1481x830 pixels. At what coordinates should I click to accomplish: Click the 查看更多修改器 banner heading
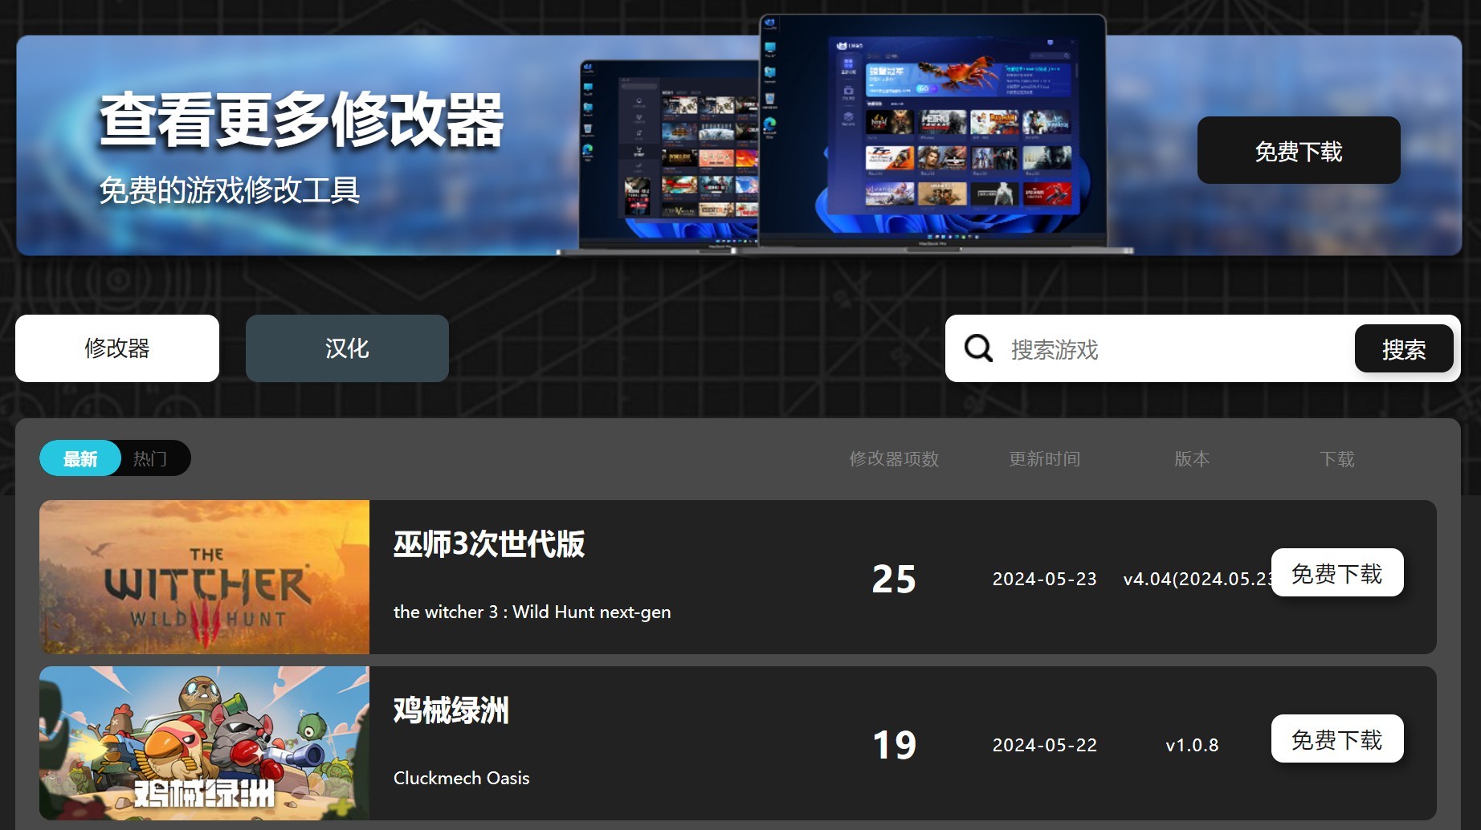pyautogui.click(x=301, y=120)
